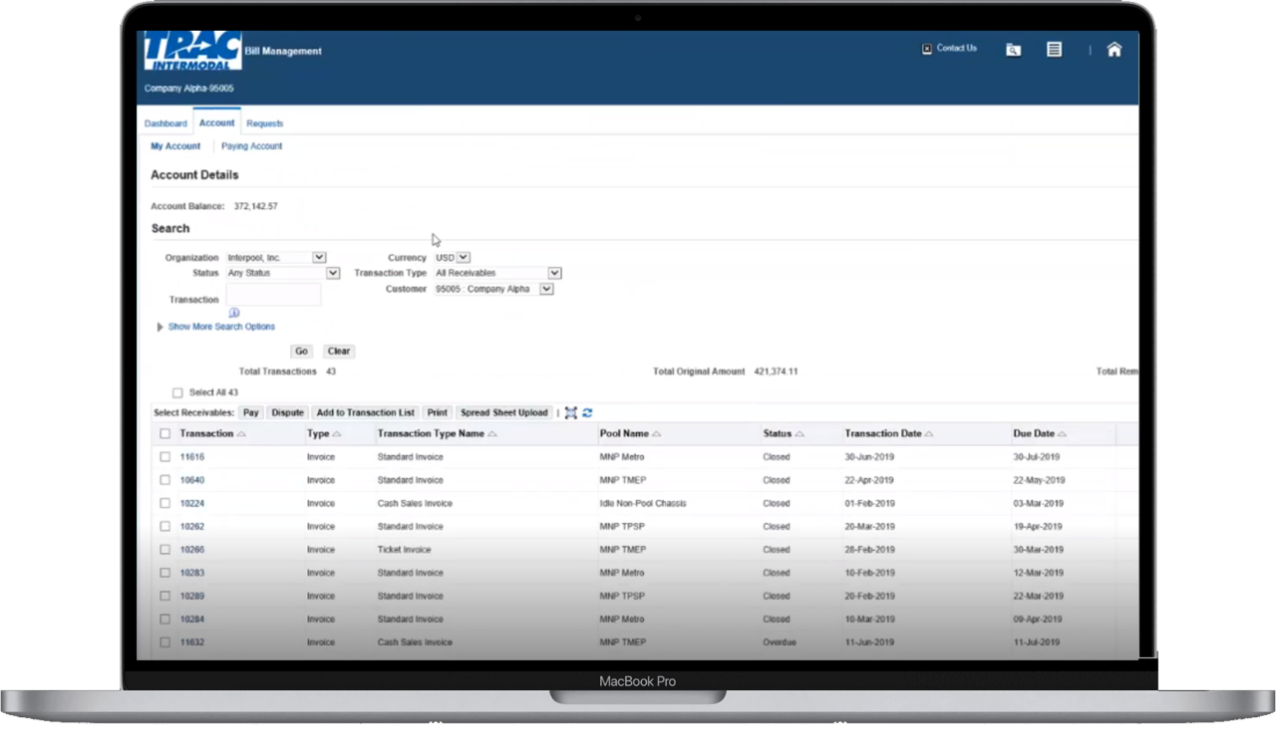Click the expand table view icon

pos(570,411)
